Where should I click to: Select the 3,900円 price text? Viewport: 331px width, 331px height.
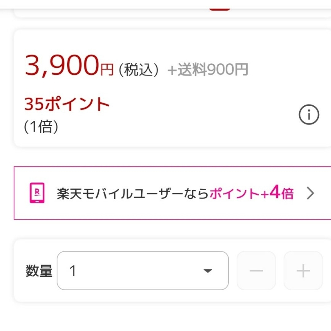69,66
